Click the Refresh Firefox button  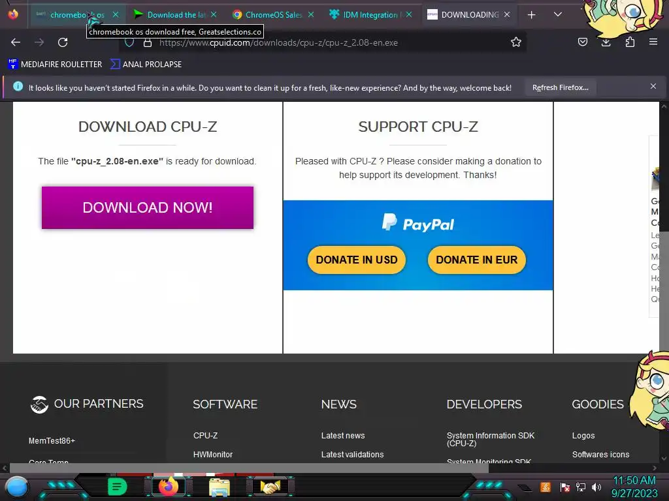coord(560,87)
